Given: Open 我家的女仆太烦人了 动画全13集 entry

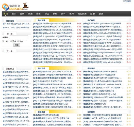Looking at the screenshot, I should click(56, 118).
